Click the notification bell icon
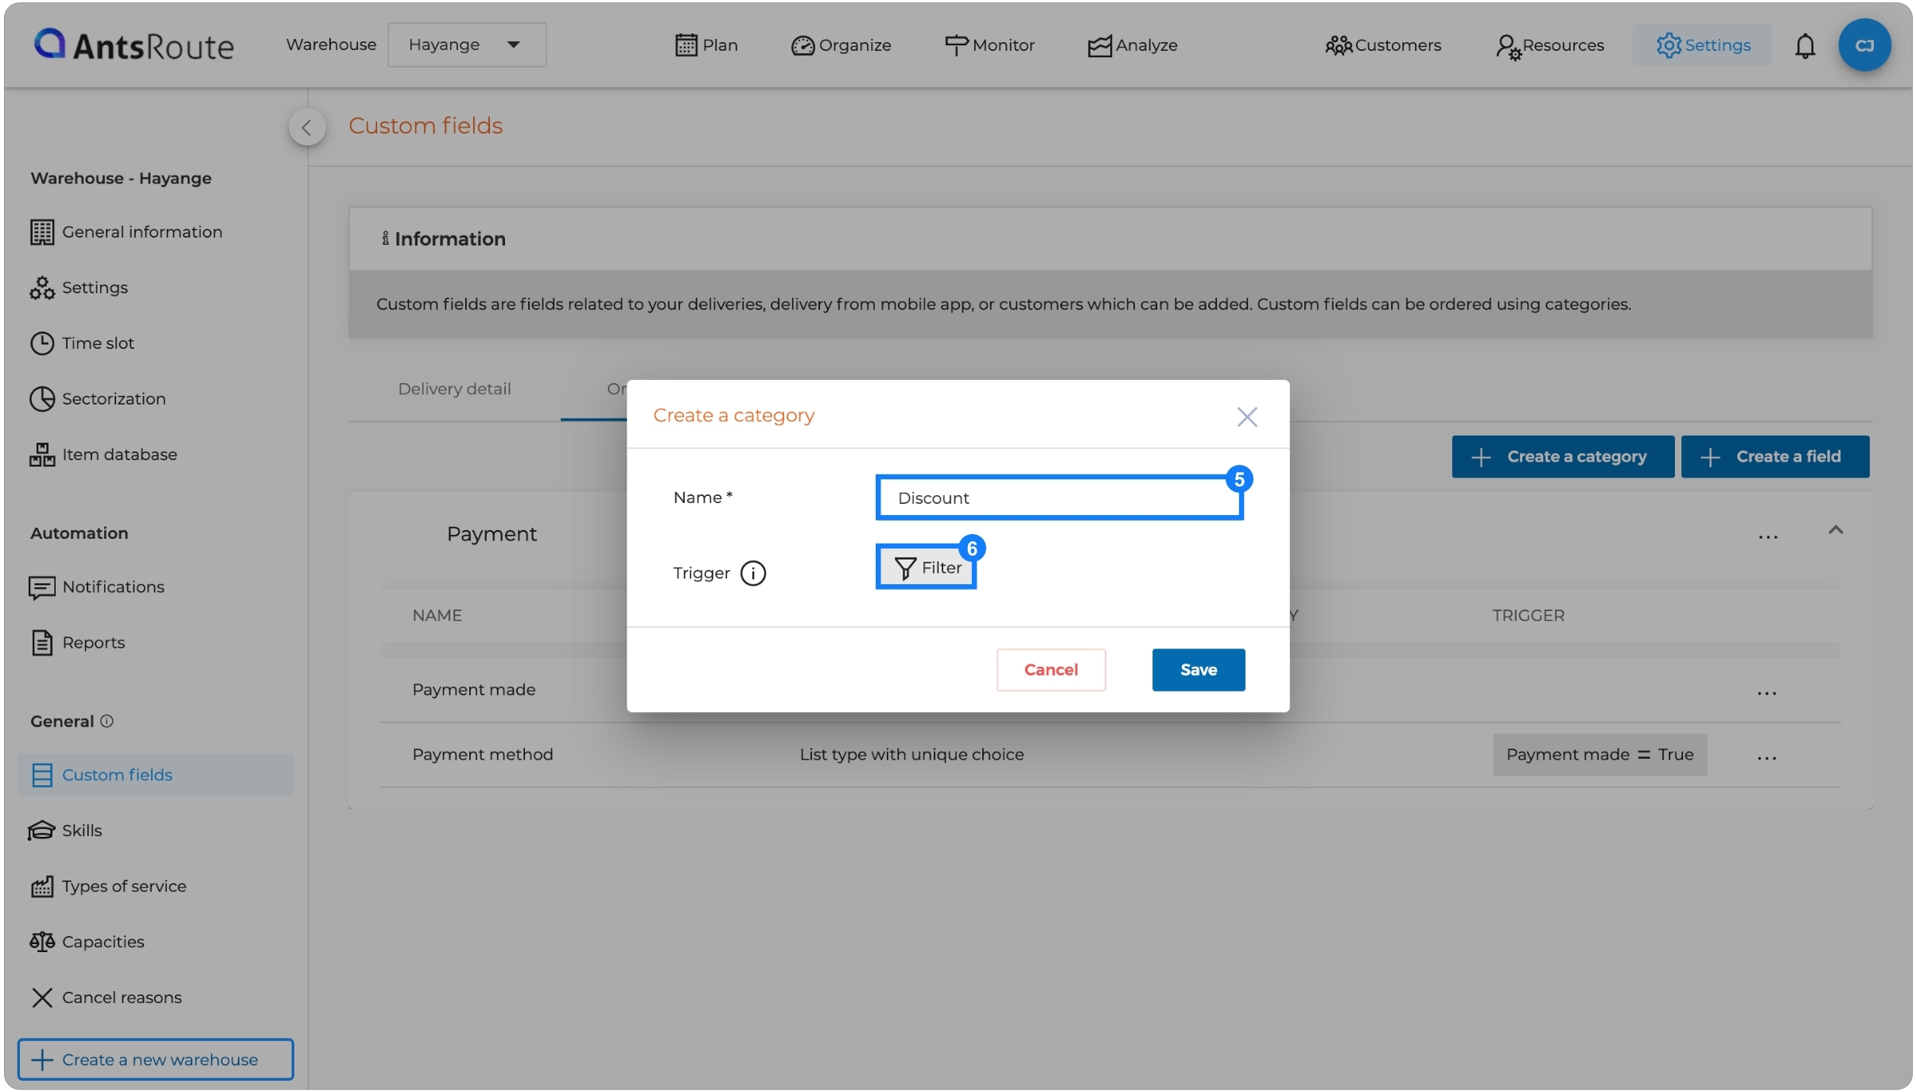This screenshot has width=1916, height=1092. coord(1805,46)
